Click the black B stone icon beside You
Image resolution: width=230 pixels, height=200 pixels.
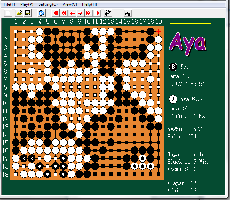pyautogui.click(x=173, y=67)
